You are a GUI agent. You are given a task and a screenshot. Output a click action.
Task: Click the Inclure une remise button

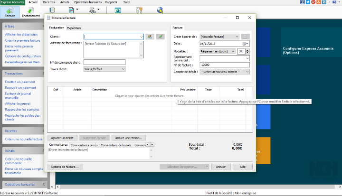pos(128,138)
